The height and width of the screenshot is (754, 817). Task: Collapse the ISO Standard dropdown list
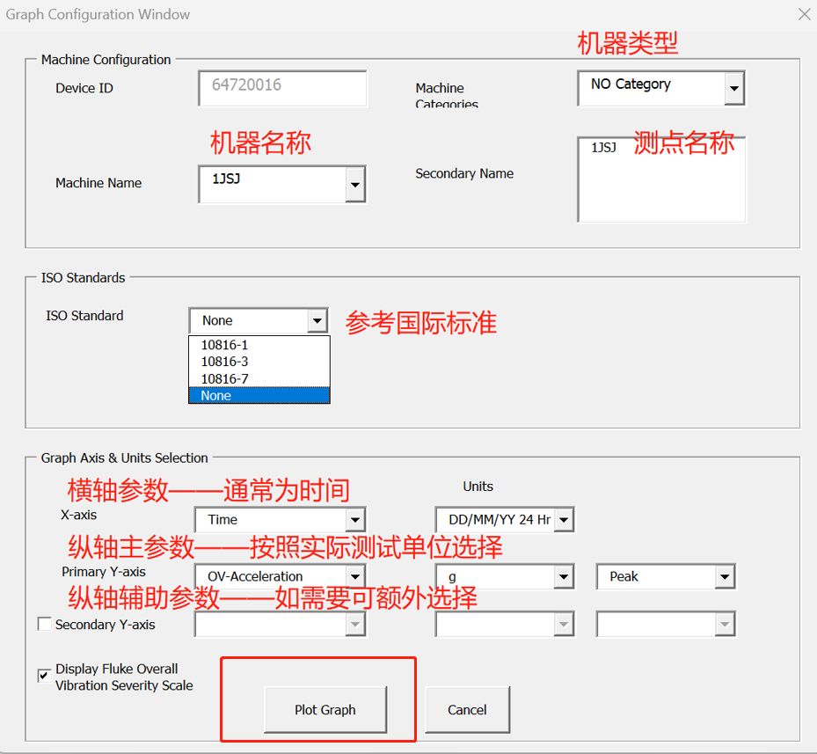point(317,320)
